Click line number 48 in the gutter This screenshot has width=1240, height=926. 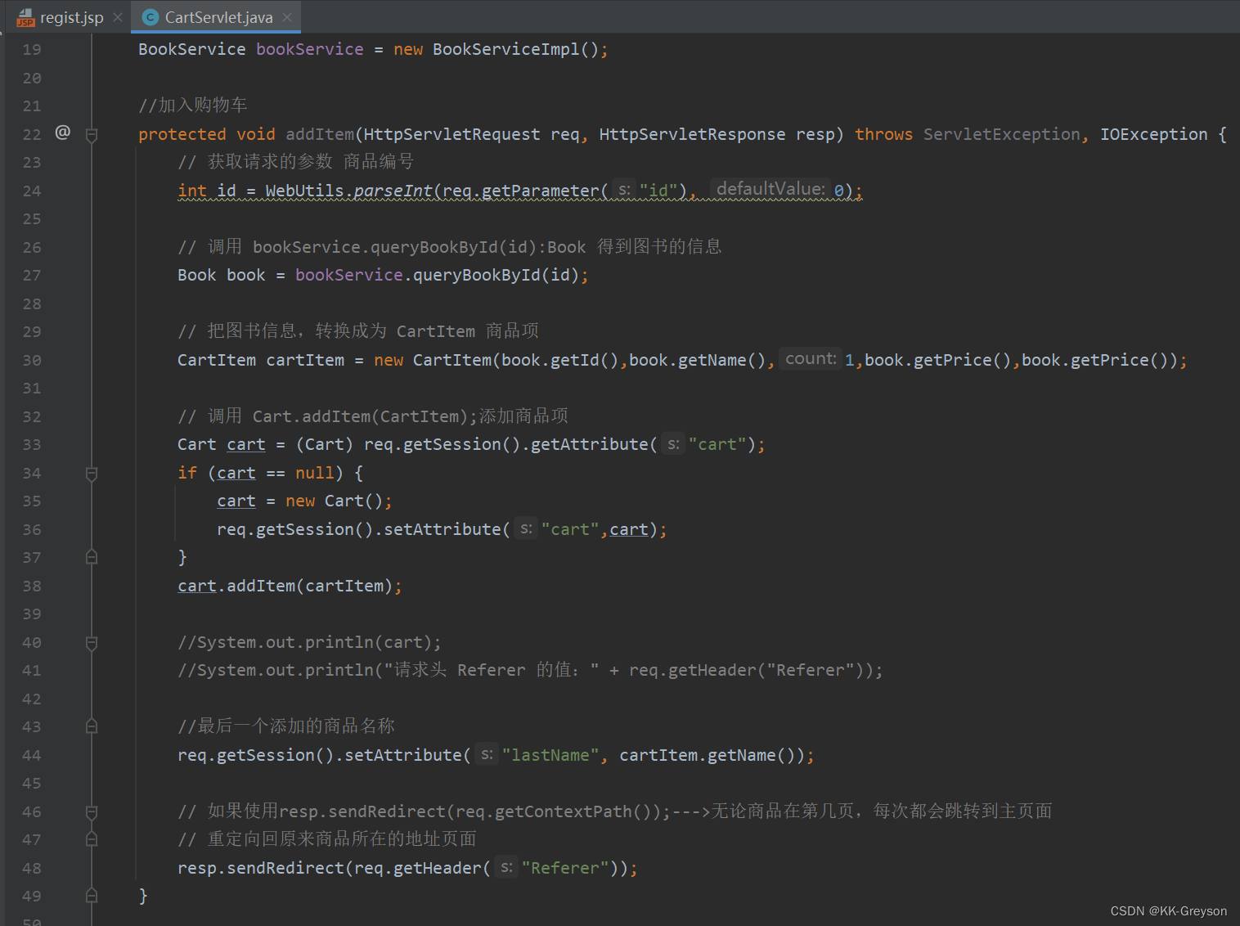pos(32,869)
